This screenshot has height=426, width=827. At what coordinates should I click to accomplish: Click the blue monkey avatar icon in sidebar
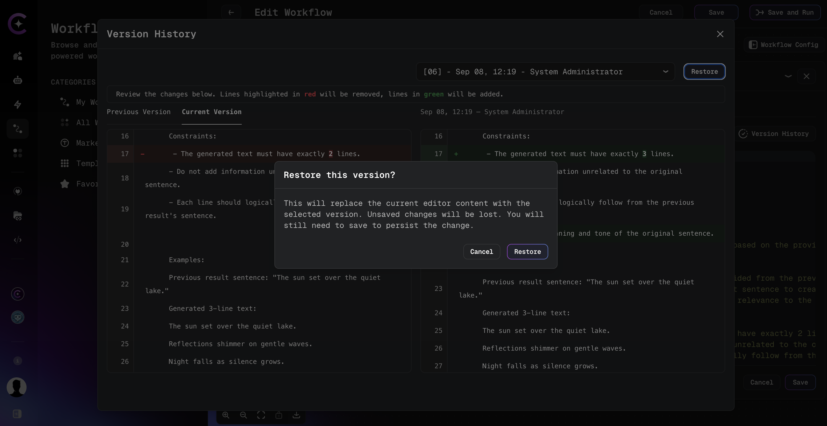(x=18, y=317)
